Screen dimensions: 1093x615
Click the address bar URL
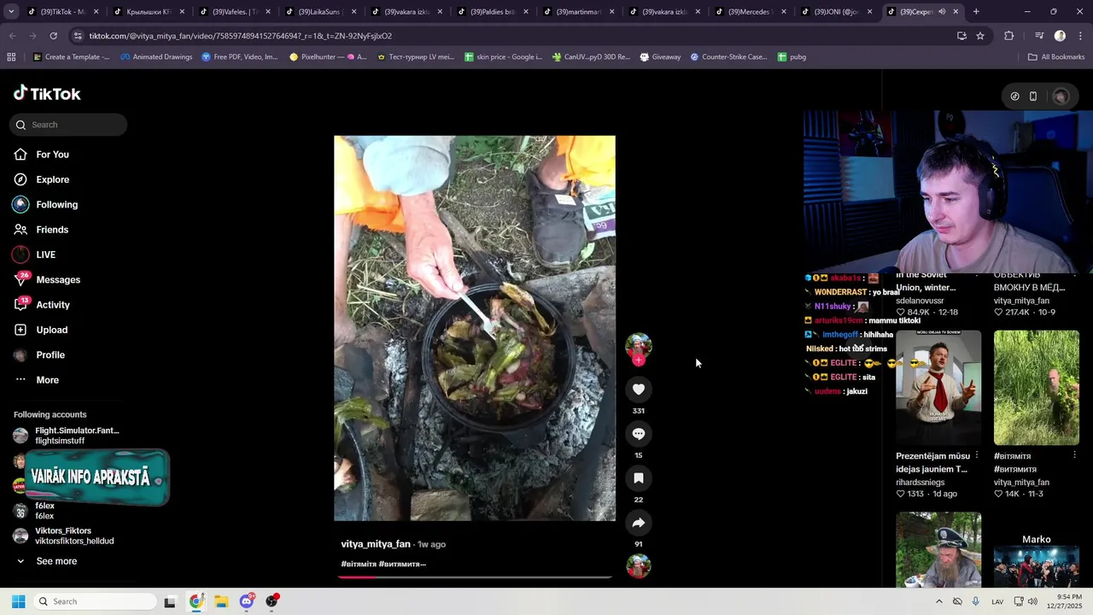point(240,36)
